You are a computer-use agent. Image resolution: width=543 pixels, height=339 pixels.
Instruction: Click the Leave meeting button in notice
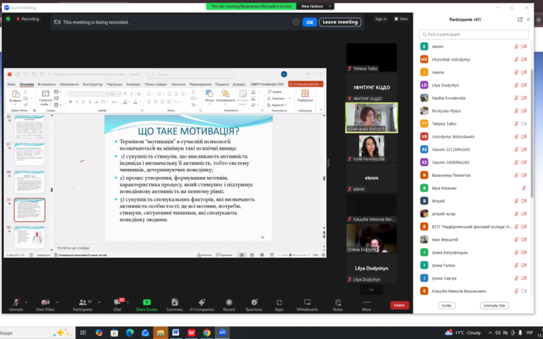click(x=340, y=22)
